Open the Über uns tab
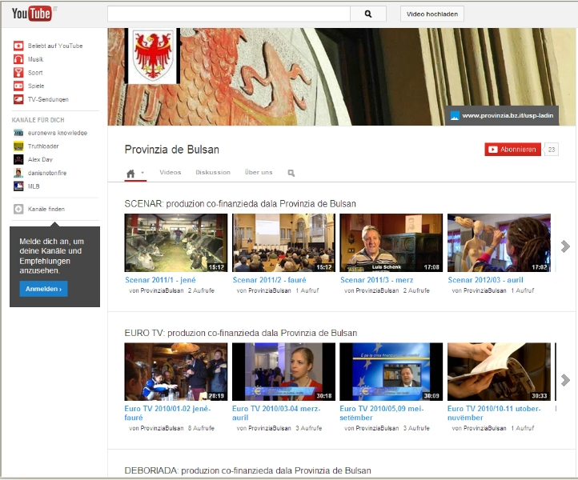This screenshot has width=578, height=480. [259, 173]
